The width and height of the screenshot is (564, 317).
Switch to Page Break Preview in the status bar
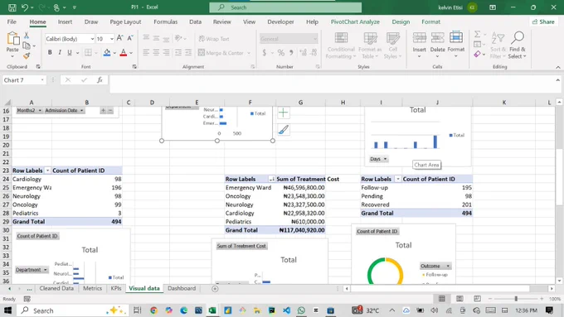tap(477, 299)
